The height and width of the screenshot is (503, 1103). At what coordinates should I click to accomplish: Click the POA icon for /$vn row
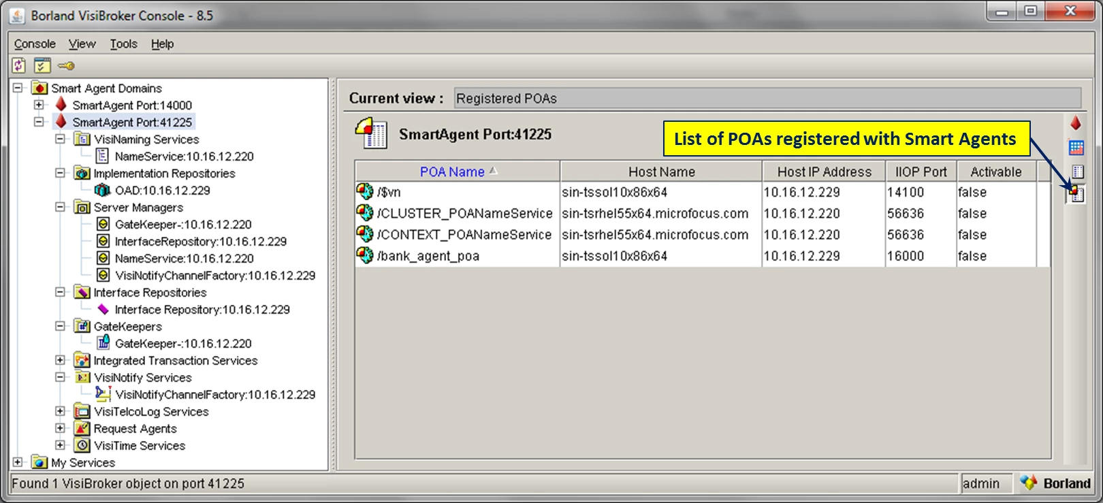[x=365, y=191]
